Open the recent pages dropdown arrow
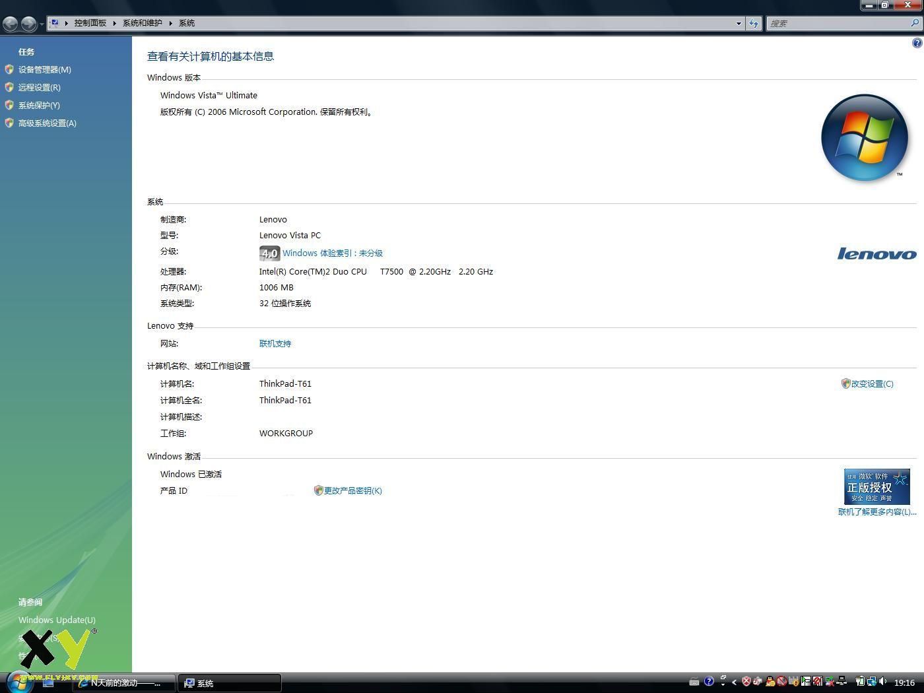Image resolution: width=924 pixels, height=693 pixels. click(x=42, y=24)
